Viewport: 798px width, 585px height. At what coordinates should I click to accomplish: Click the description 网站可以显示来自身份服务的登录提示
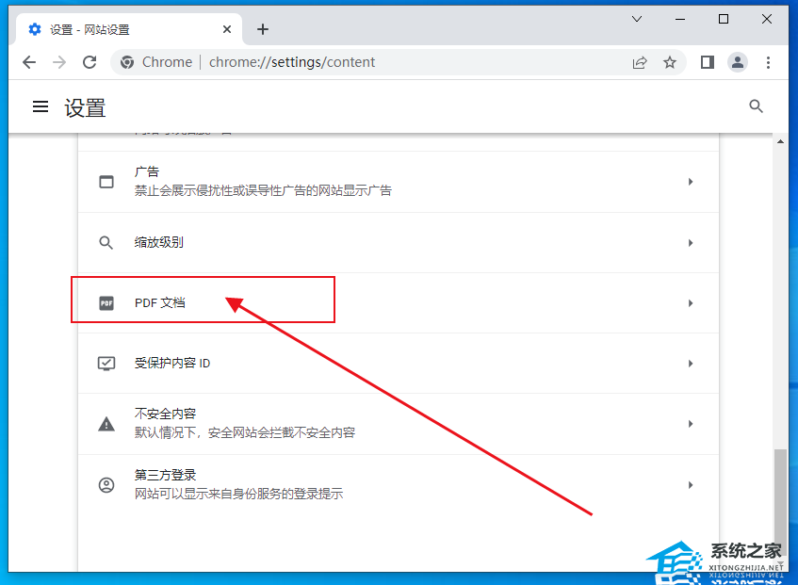(x=238, y=494)
